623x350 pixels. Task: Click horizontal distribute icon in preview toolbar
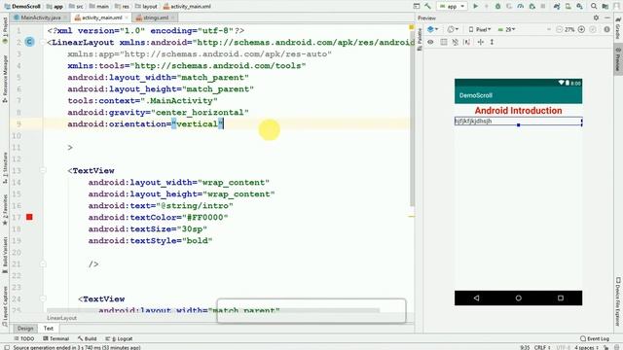point(480,42)
